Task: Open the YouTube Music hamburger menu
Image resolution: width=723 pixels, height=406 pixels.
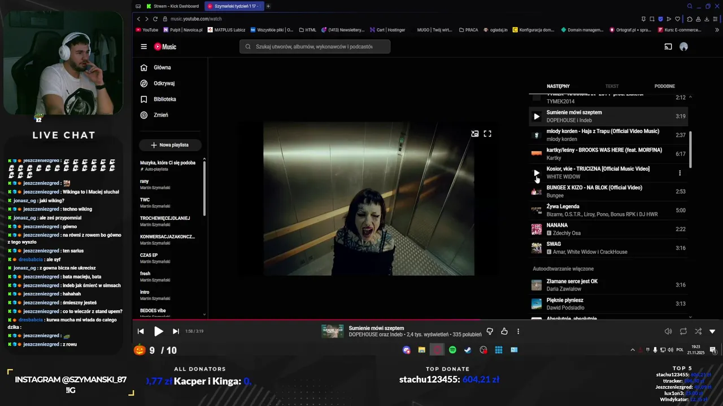Action: click(x=143, y=47)
